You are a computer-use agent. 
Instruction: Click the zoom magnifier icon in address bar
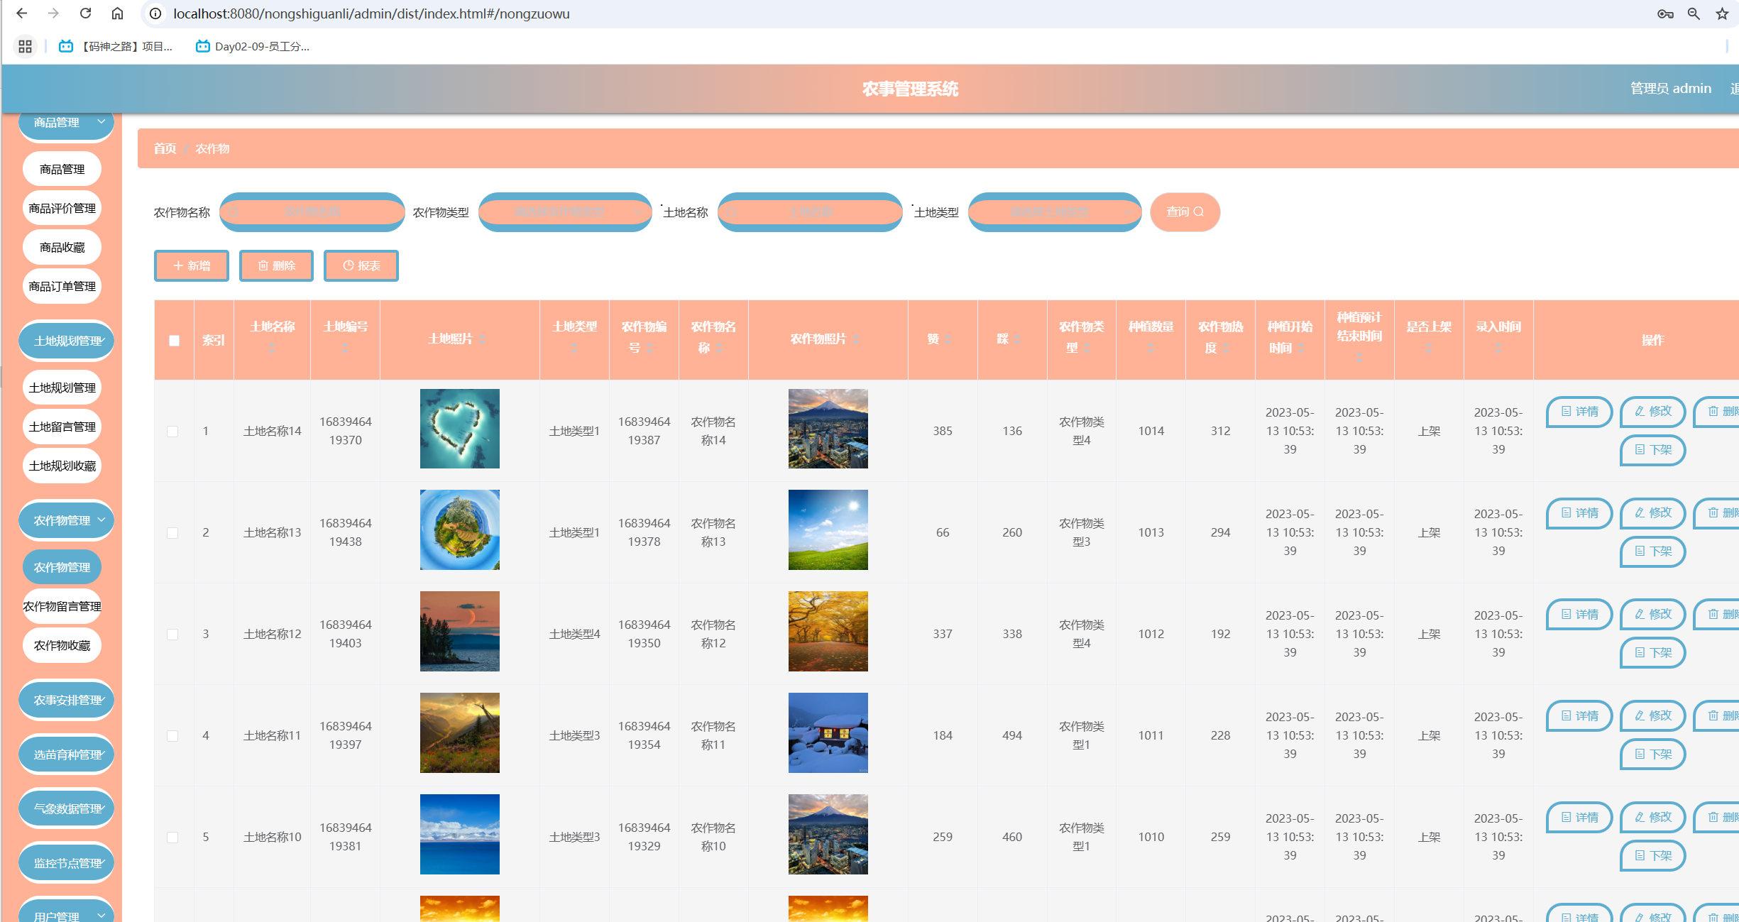(x=1694, y=13)
